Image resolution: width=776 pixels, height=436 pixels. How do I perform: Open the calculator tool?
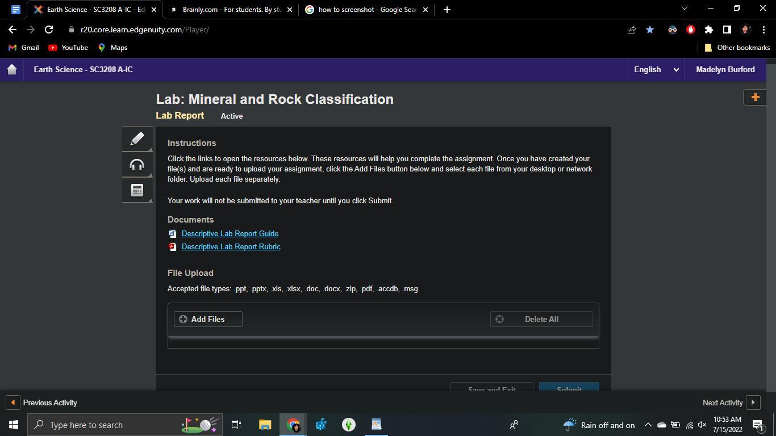click(137, 191)
